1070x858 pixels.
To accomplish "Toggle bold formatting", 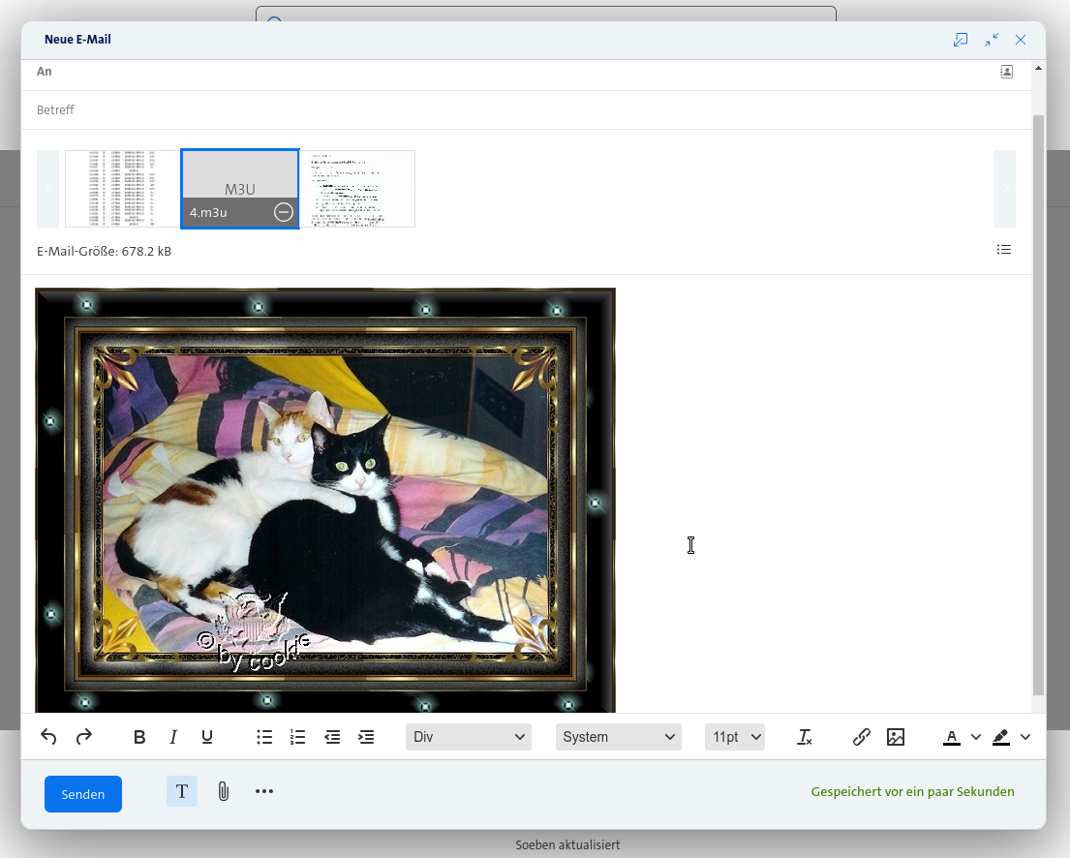I will pos(139,737).
